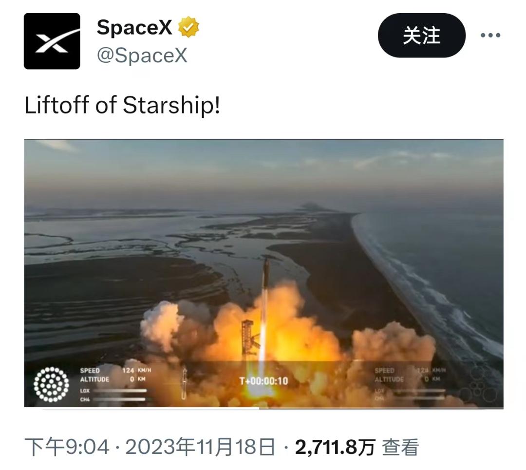
Task: Click the 2,711.8万 查看 view count
Action: (x=357, y=447)
